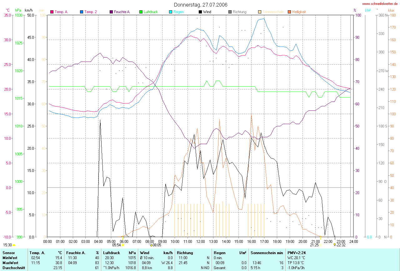Click the average pressure value 1016.8

click(x=130, y=268)
